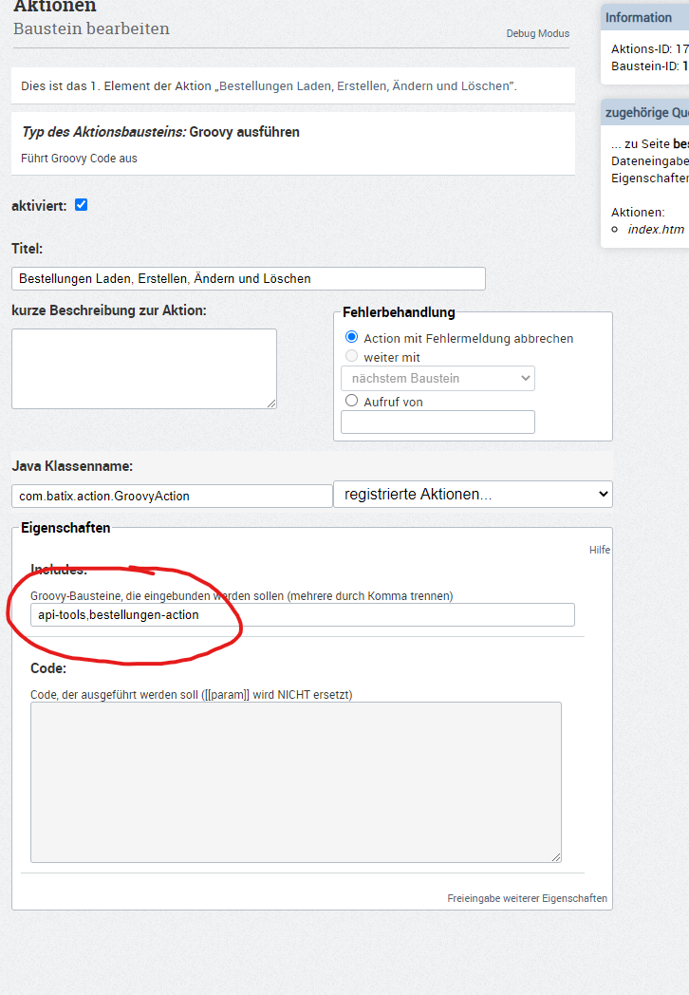689x995 pixels.
Task: Click inside the Code textarea
Action: point(295,781)
